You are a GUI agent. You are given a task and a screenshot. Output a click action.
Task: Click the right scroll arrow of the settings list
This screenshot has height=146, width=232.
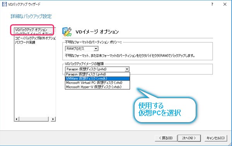(x=53, y=119)
